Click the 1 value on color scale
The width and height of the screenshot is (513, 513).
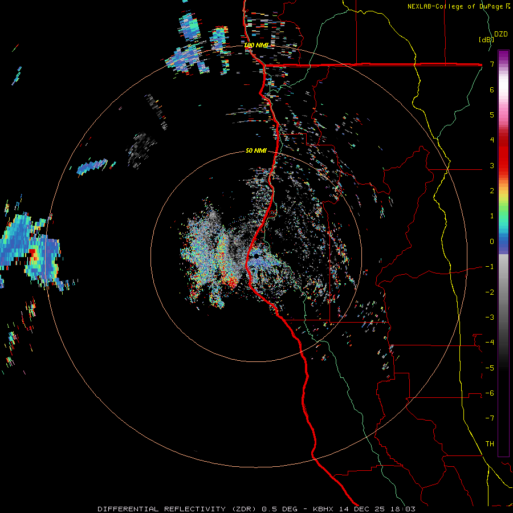tap(492, 215)
